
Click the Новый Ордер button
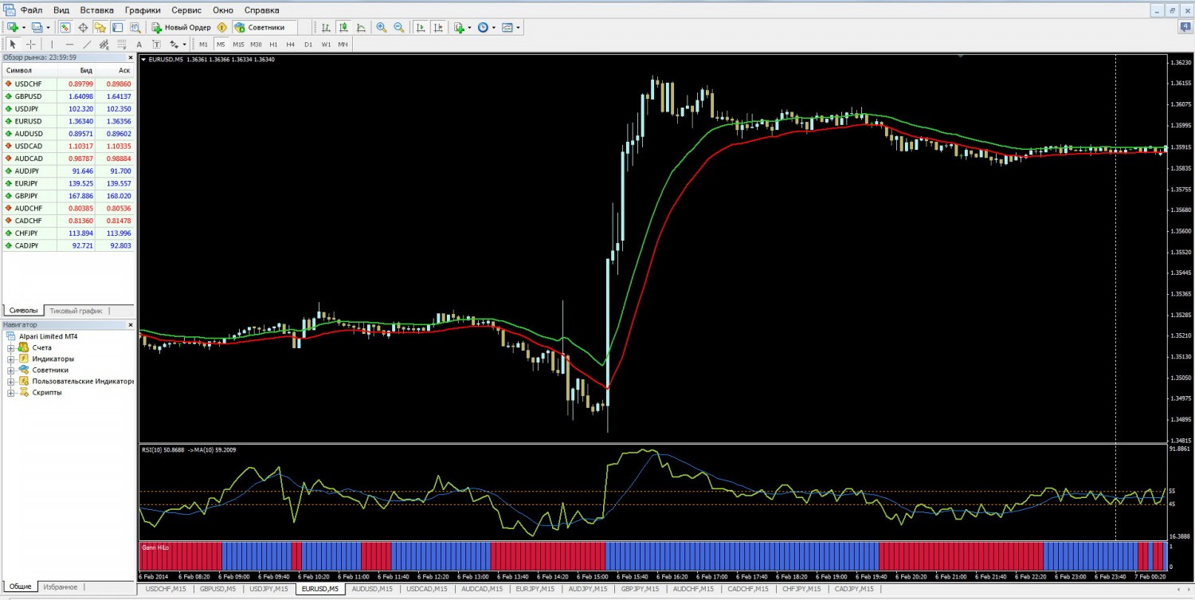tap(182, 27)
